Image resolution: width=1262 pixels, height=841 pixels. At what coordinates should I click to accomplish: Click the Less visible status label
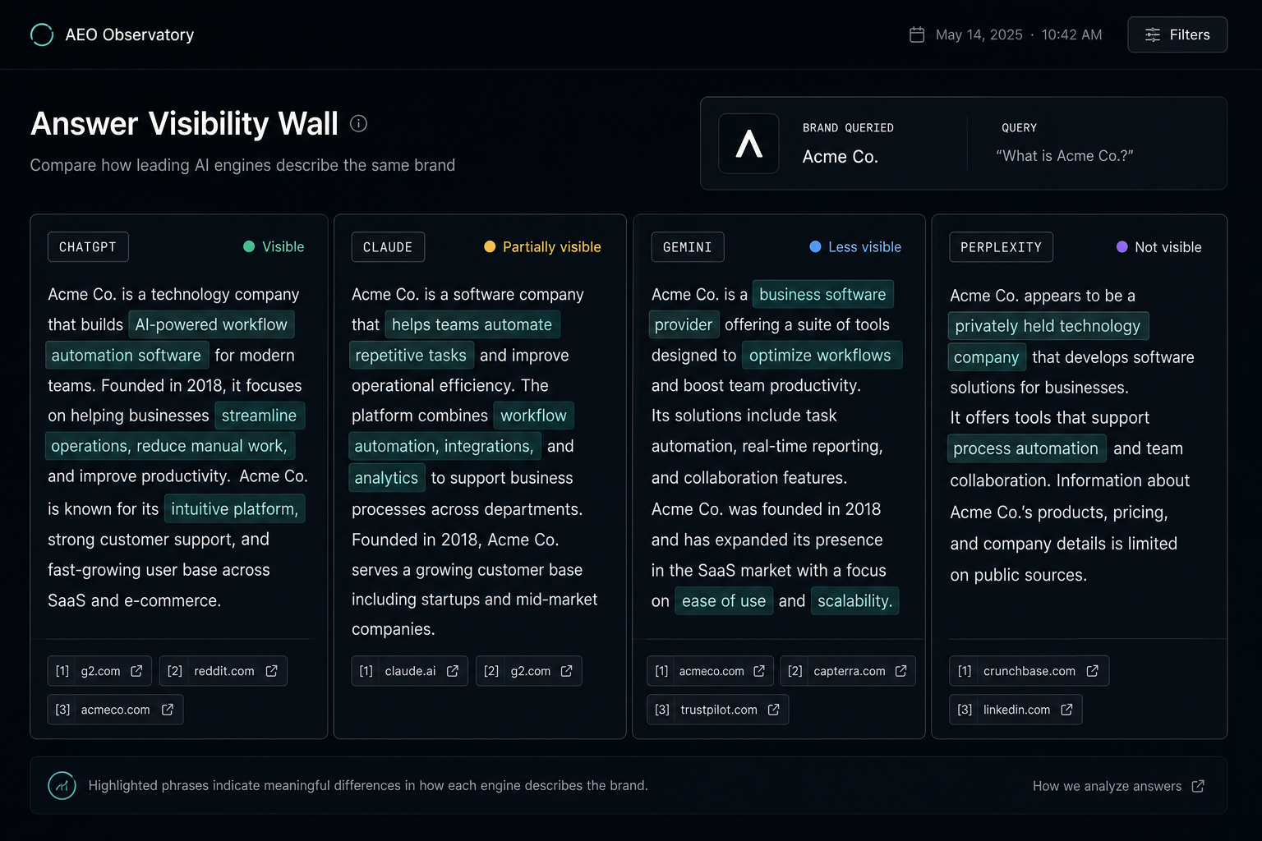coord(864,246)
